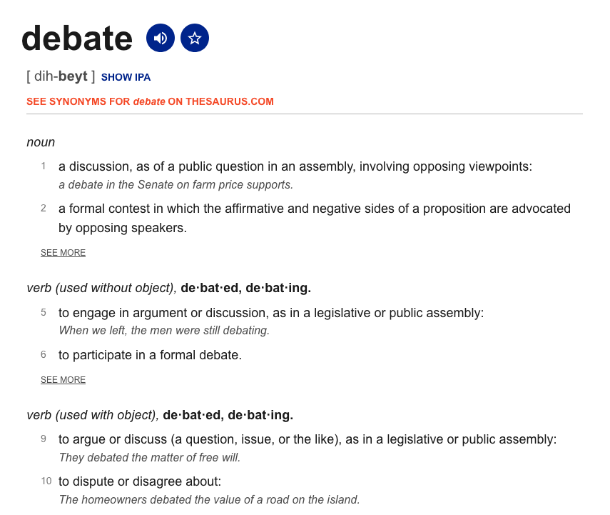Click the noun part-of-speech label
This screenshot has width=610, height=515.
pyautogui.click(x=41, y=142)
